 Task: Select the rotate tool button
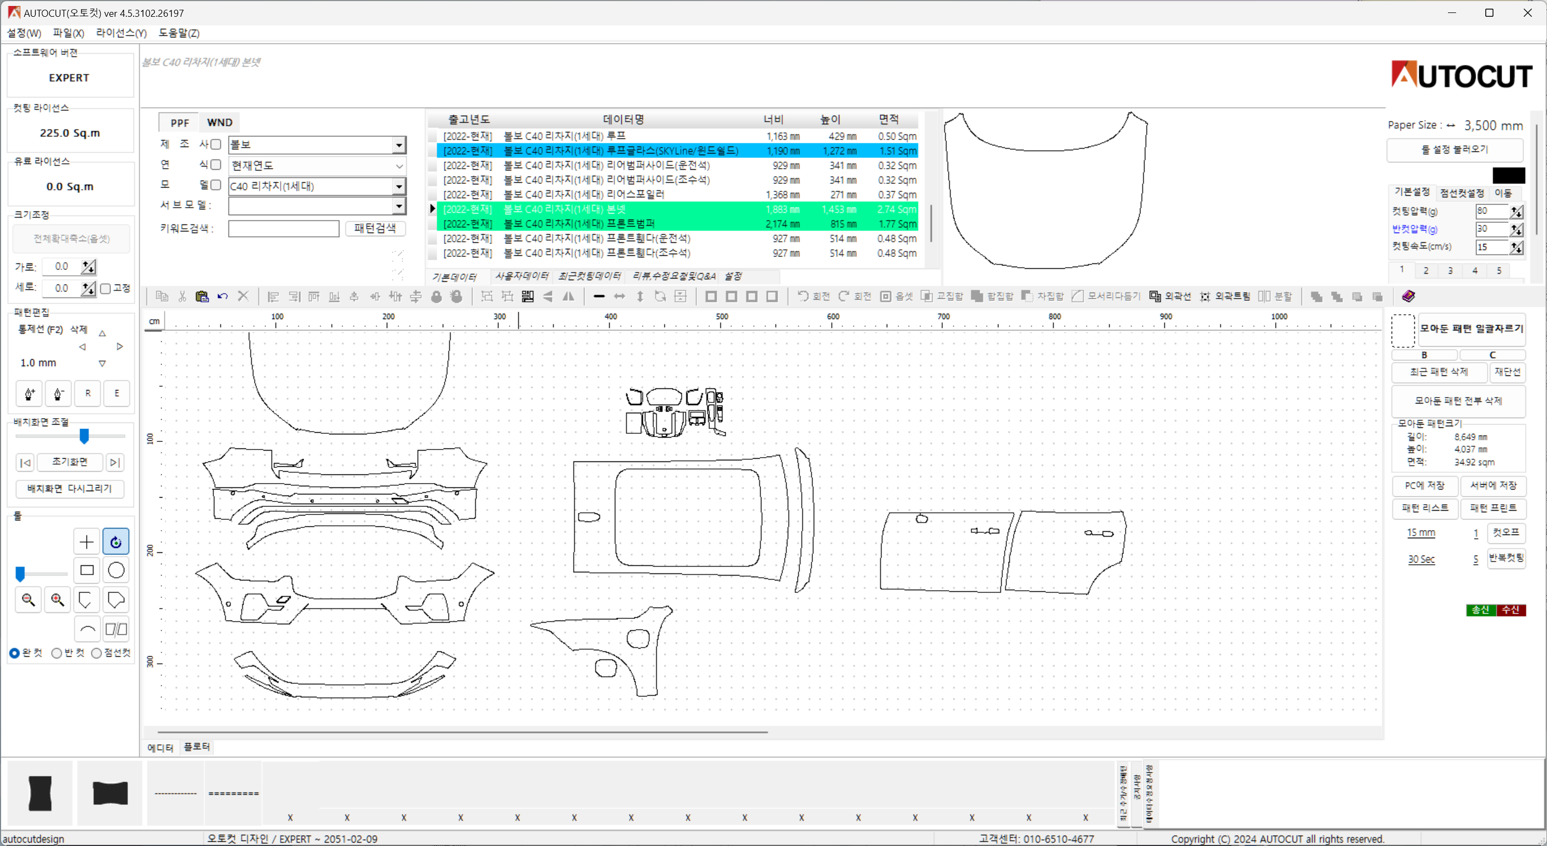[116, 541]
